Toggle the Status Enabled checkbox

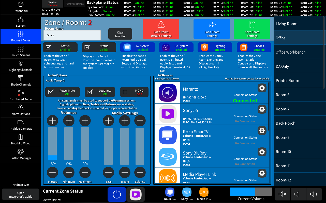pyautogui.click(x=60, y=47)
